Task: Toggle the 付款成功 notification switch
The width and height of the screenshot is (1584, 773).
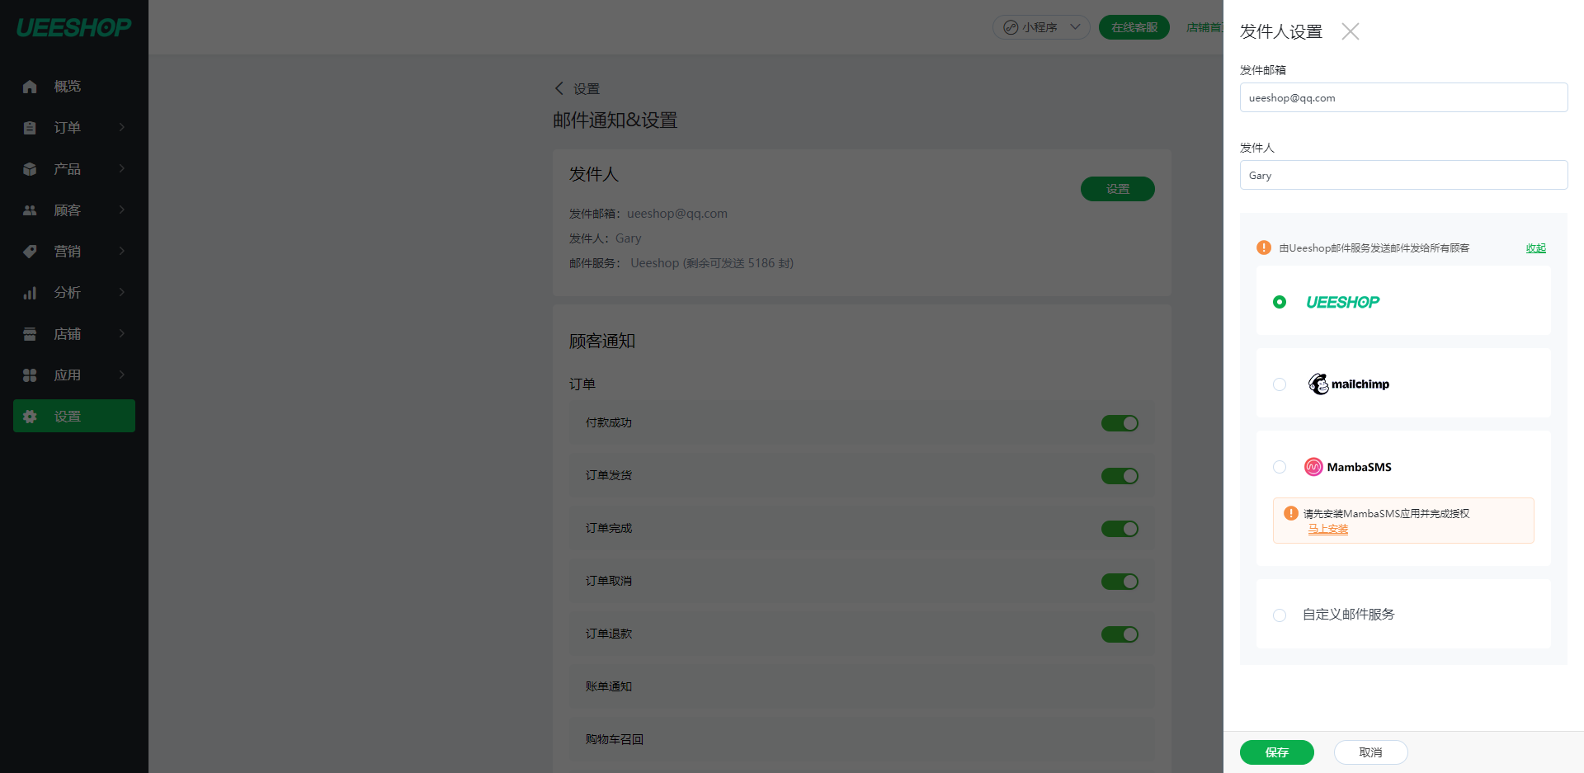Action: click(1120, 423)
